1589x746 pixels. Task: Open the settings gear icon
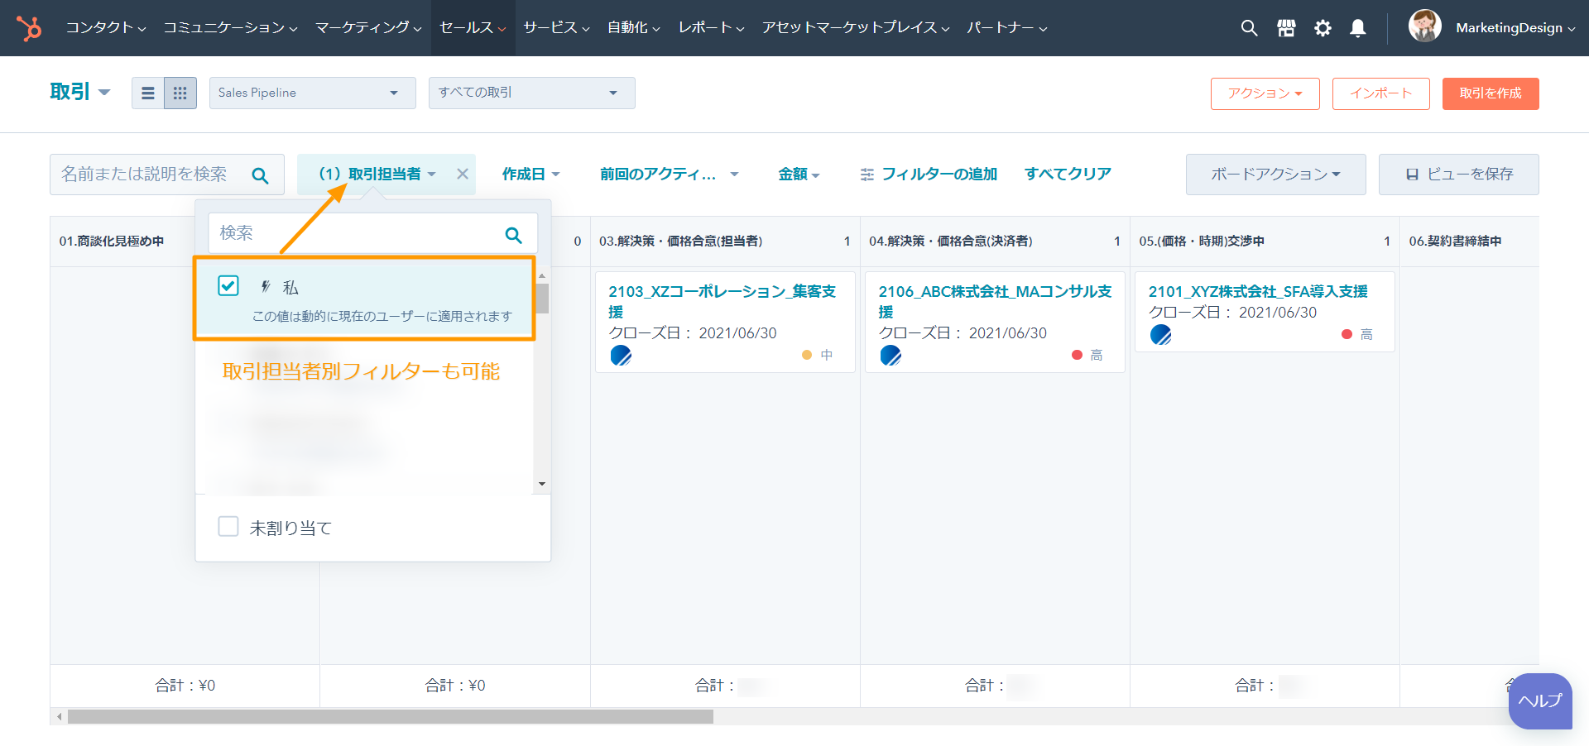click(1323, 28)
